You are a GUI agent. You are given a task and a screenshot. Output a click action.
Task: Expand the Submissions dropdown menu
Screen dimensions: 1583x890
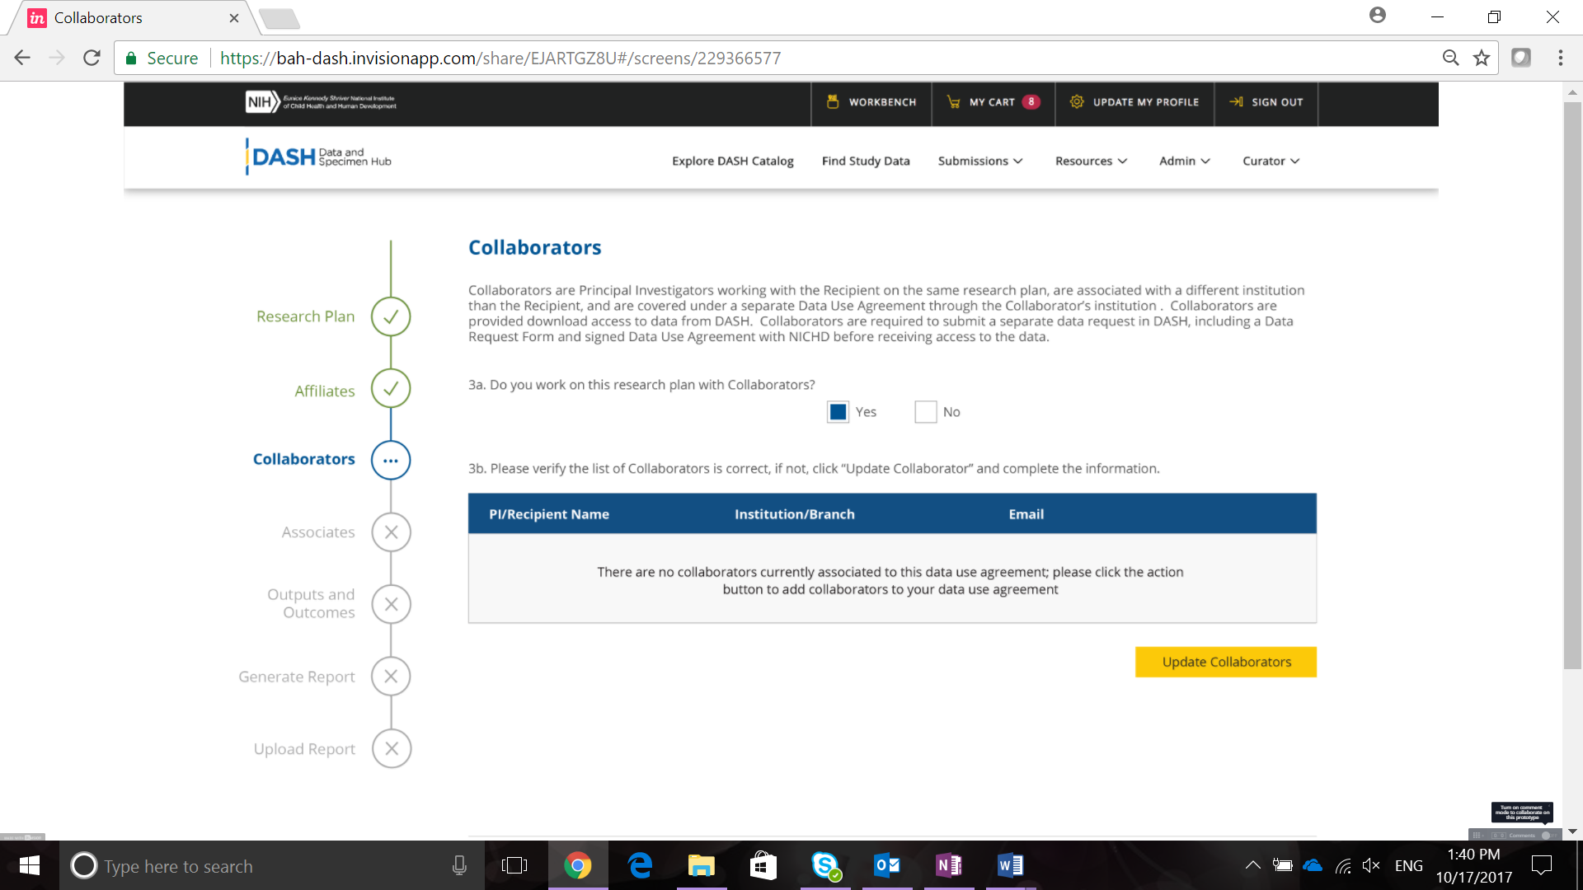click(979, 161)
